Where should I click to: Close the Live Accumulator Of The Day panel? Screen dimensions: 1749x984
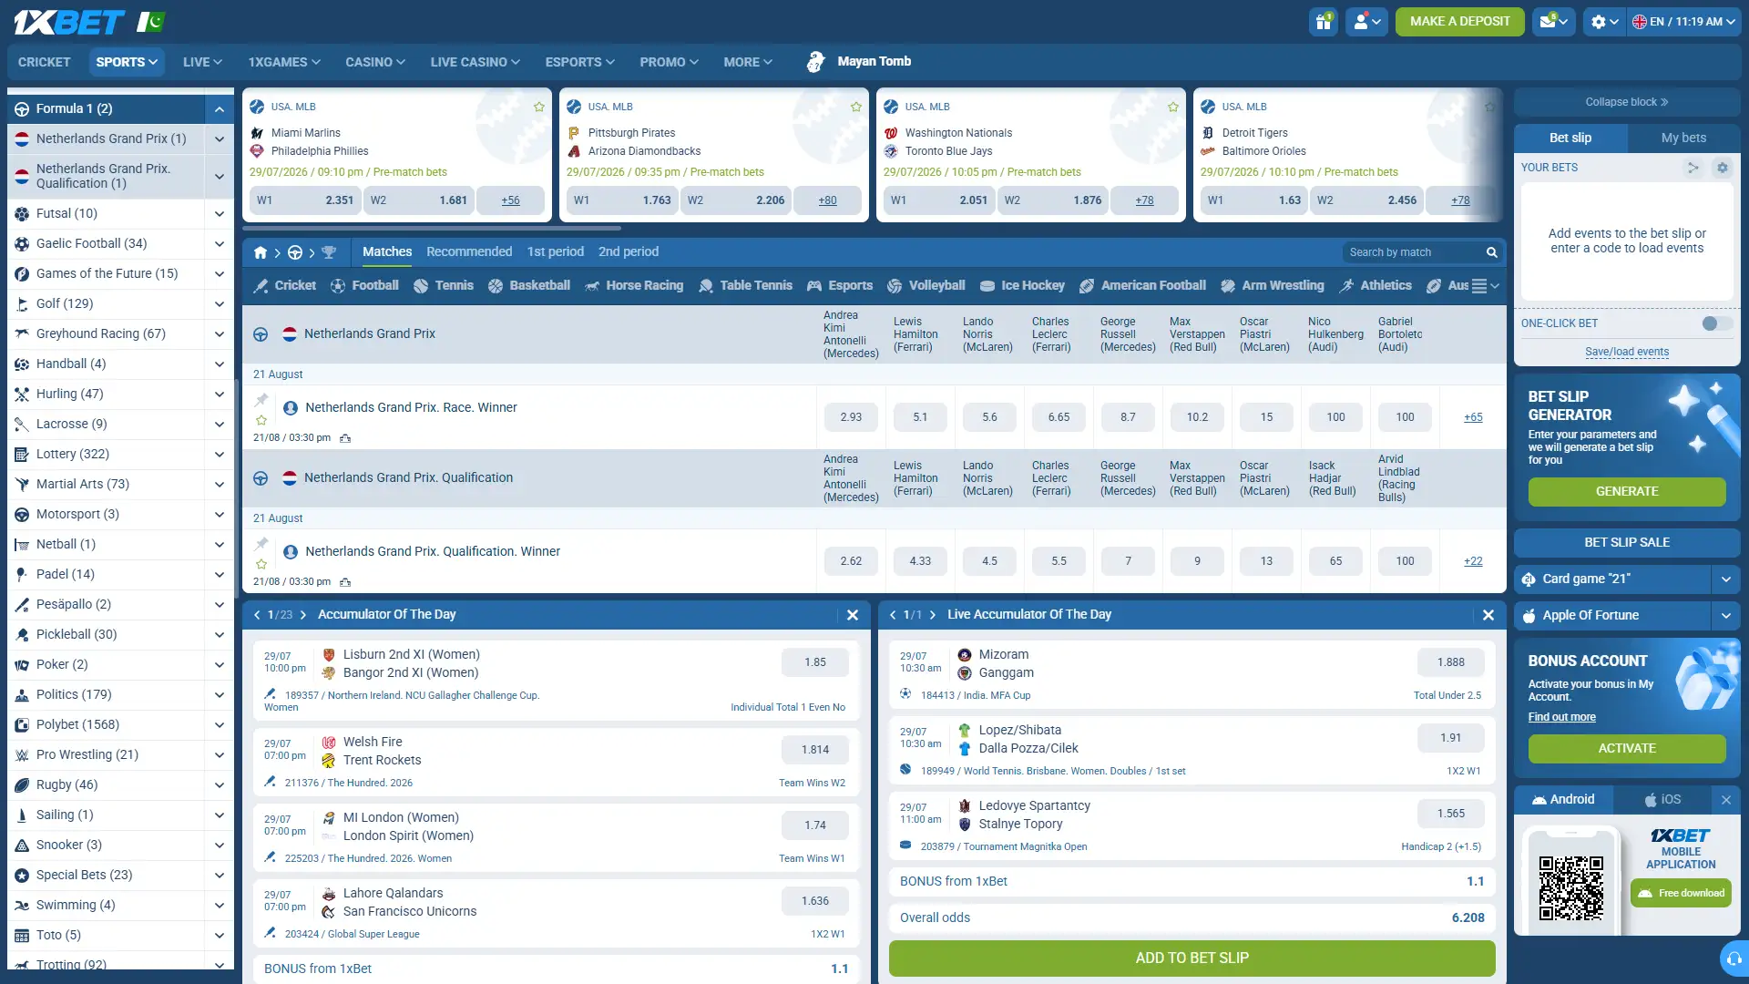click(1488, 615)
